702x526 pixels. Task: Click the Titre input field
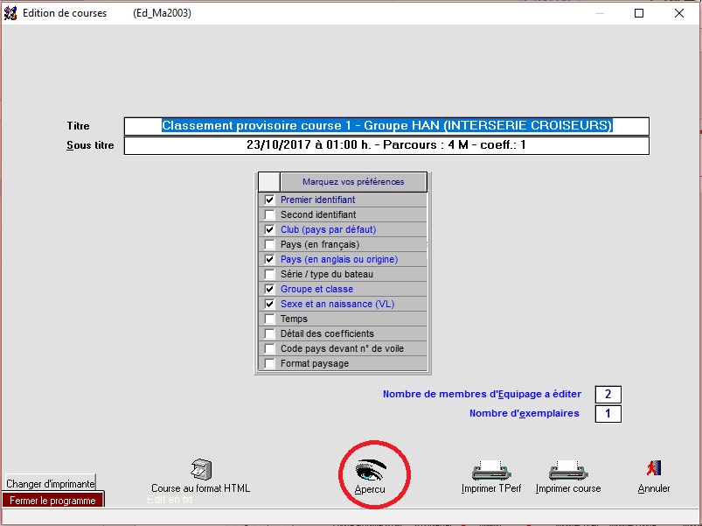386,126
